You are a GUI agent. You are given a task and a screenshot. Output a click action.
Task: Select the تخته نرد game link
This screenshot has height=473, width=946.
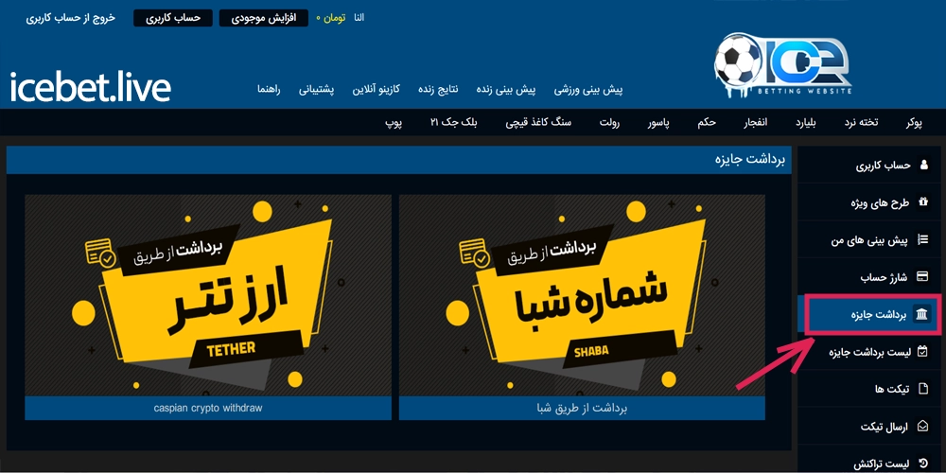[x=862, y=123]
